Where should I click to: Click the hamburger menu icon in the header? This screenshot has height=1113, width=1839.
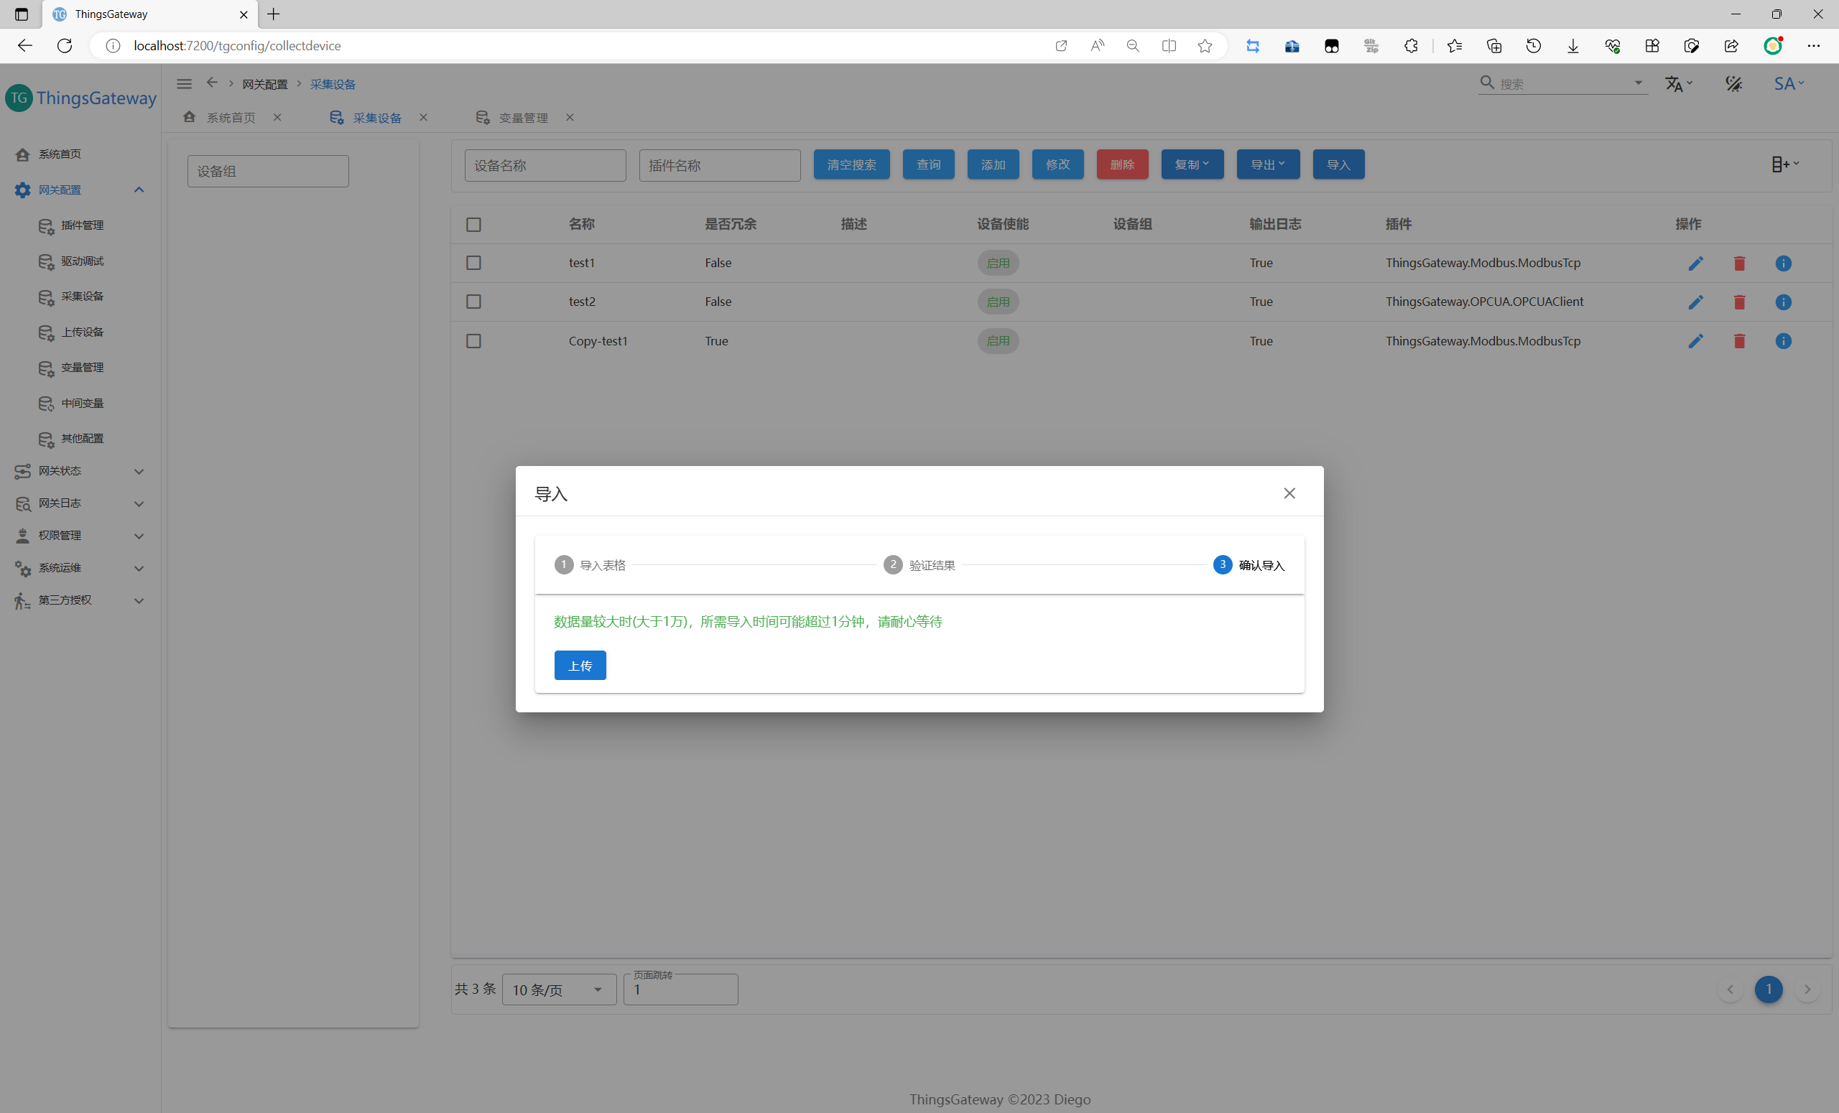click(184, 83)
